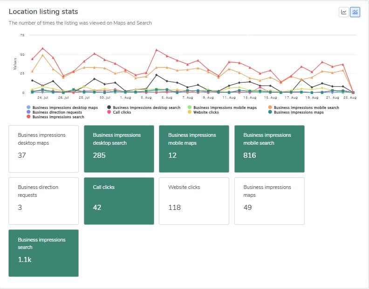Image resolution: width=369 pixels, height=289 pixels.
Task: Deselect the Business impressions mobile maps card
Action: click(x=194, y=149)
